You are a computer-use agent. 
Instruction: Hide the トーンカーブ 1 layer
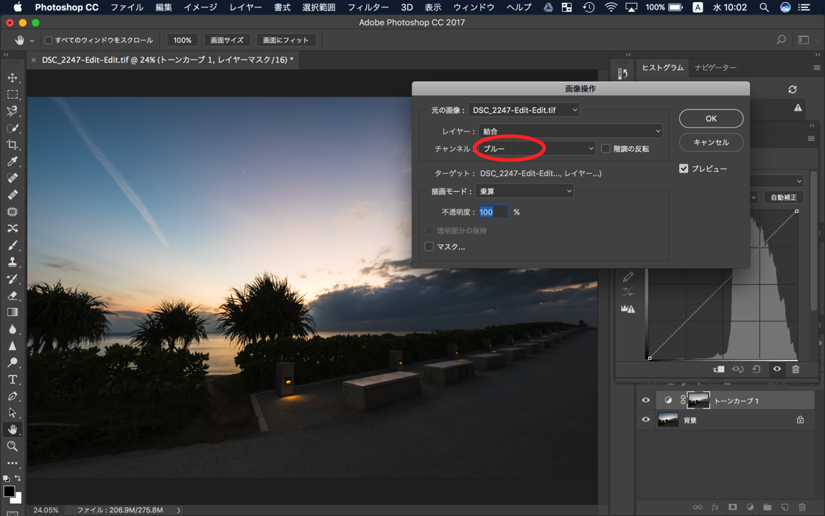coord(646,400)
